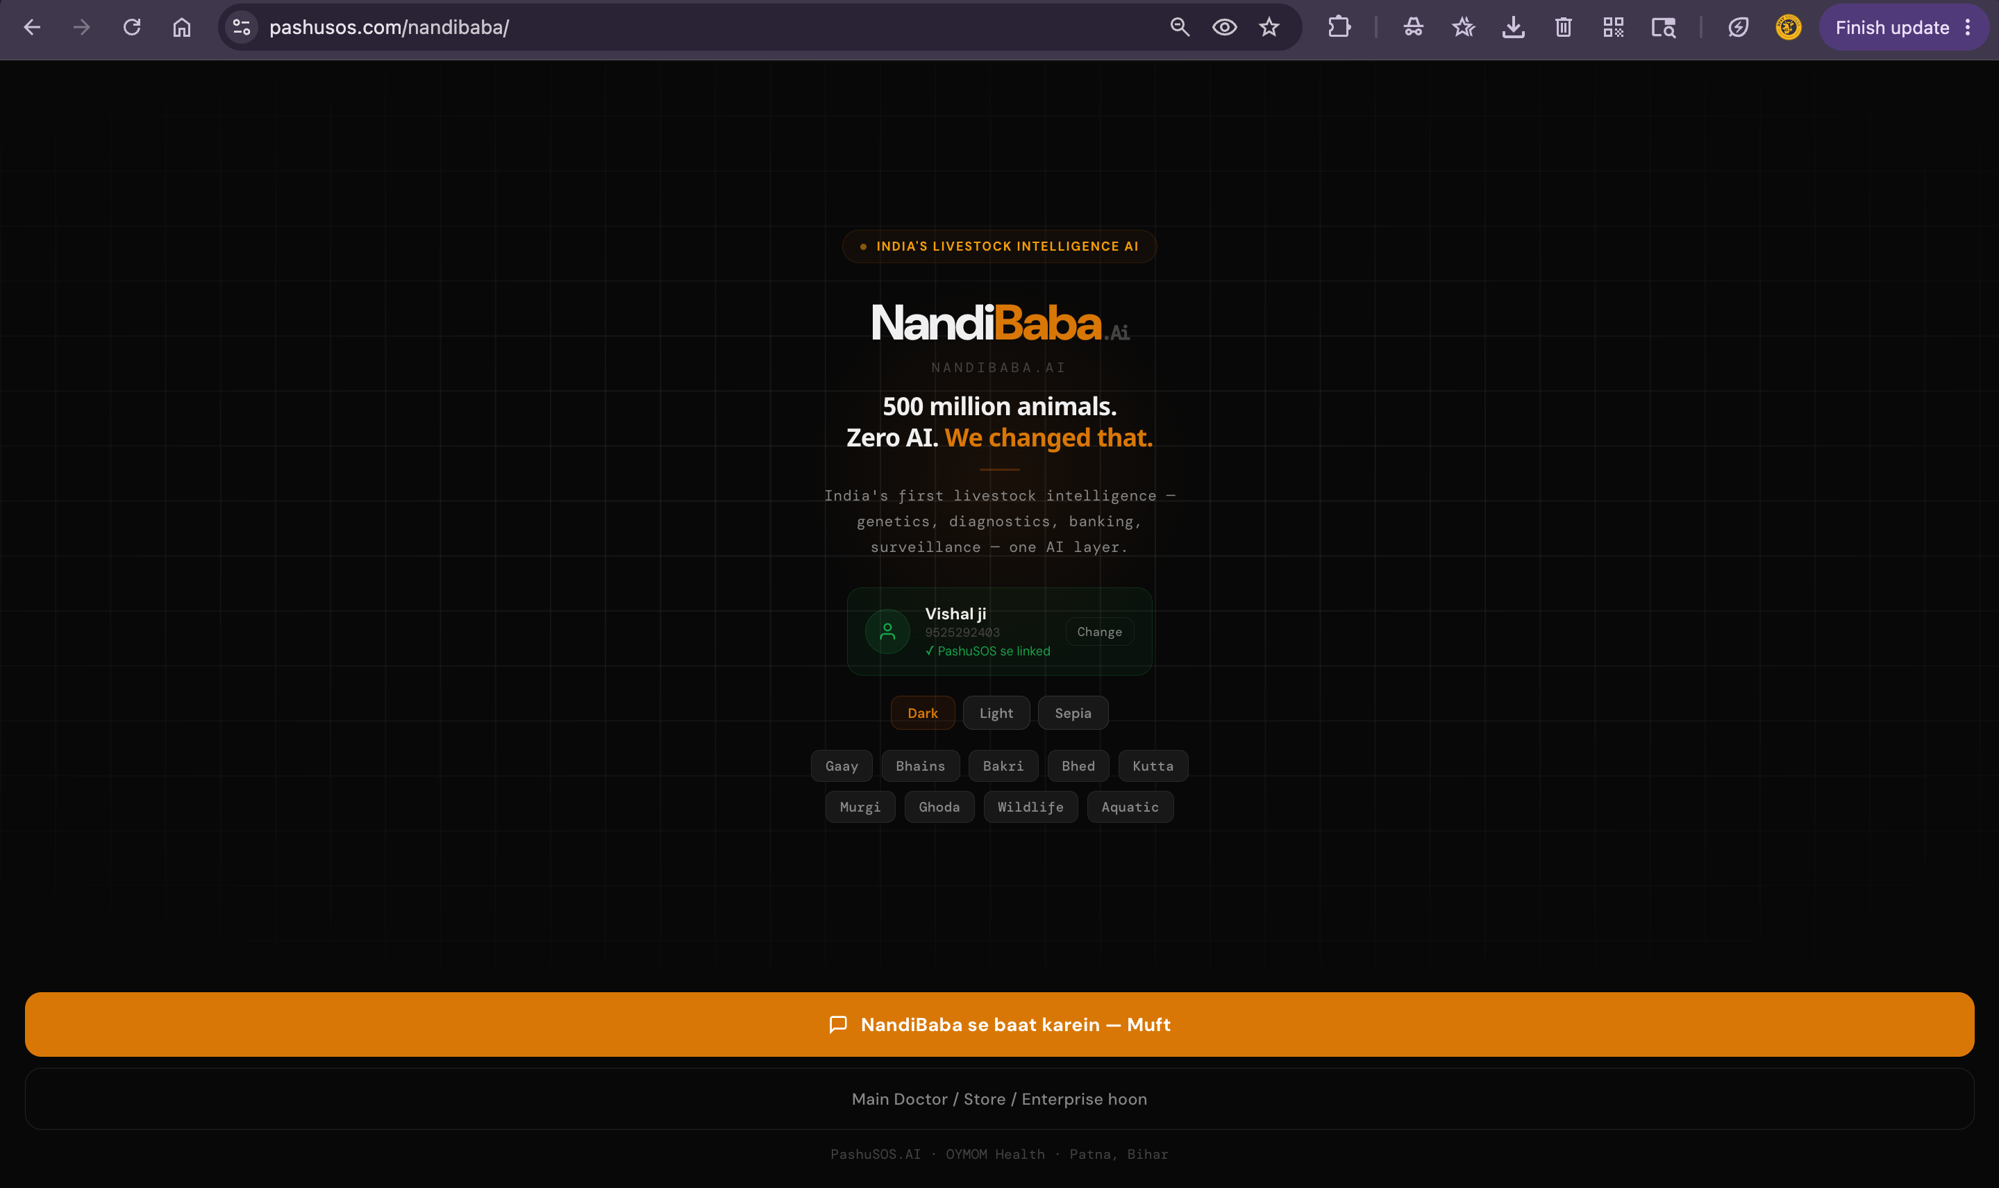Viewport: 1999px width, 1188px height.
Task: Open the browser home page
Action: (x=182, y=27)
